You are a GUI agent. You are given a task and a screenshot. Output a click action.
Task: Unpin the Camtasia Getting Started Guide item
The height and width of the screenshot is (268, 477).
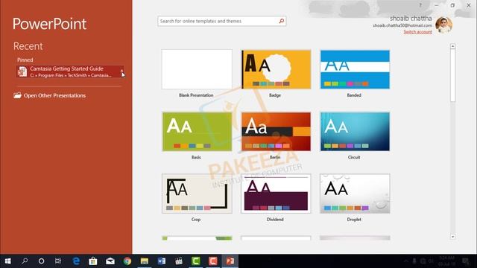(x=122, y=71)
